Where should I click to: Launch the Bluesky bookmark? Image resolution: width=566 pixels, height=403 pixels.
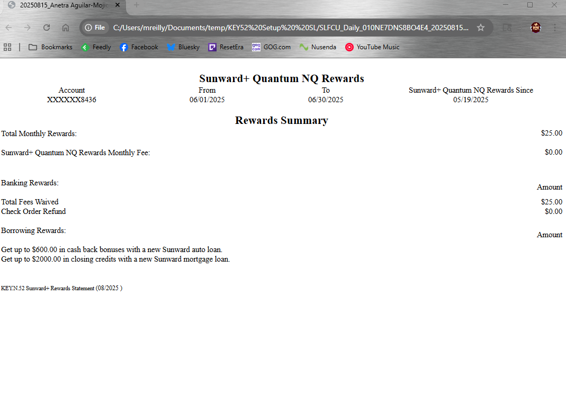pyautogui.click(x=183, y=47)
